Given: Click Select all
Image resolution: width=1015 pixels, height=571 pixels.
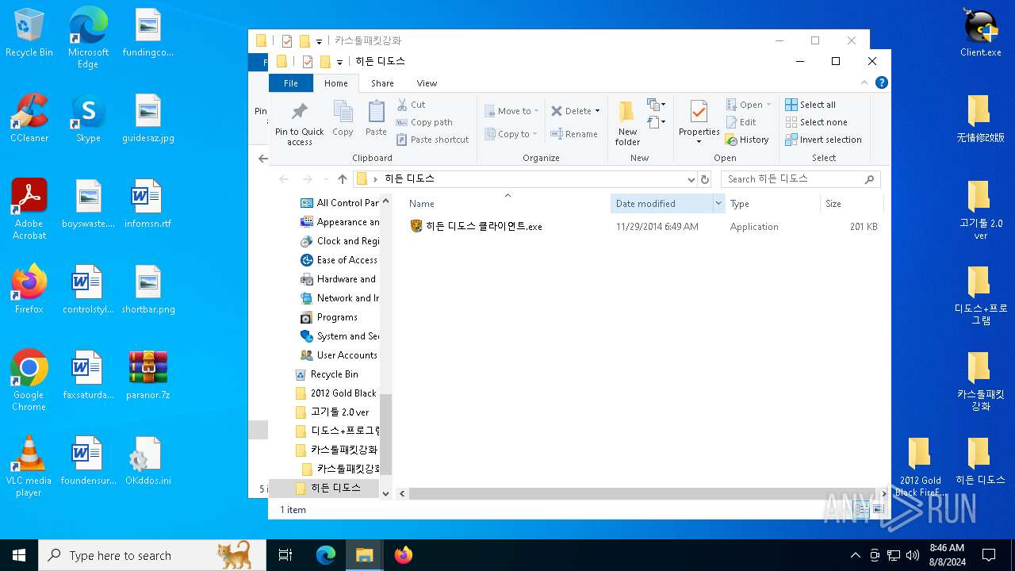Looking at the screenshot, I should (810, 105).
